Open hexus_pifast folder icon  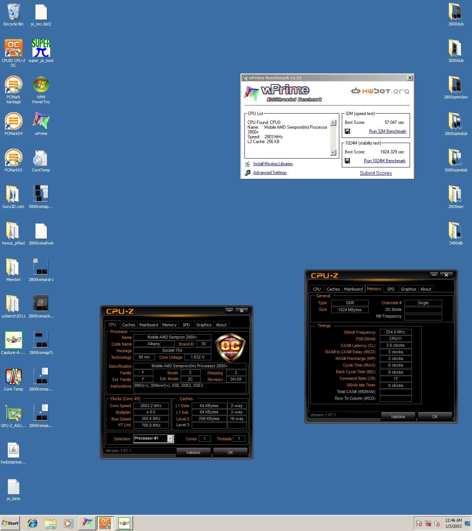coord(13,233)
